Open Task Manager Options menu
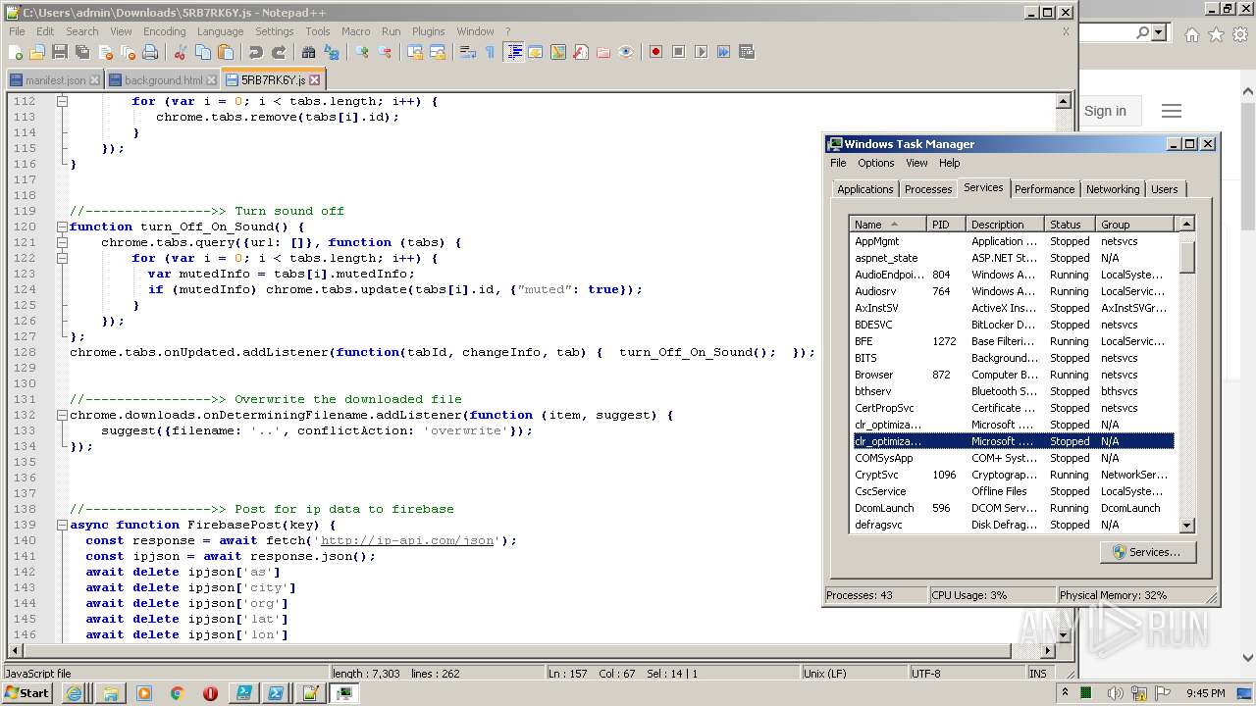 point(875,163)
